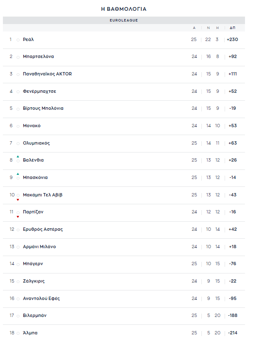Screen dimensions: 262x341
Task: Click the Ζάλγκιρις team name
Action: [34, 281]
